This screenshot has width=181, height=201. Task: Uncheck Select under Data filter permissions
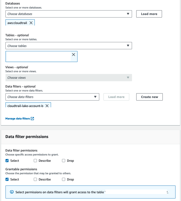pos(7,160)
